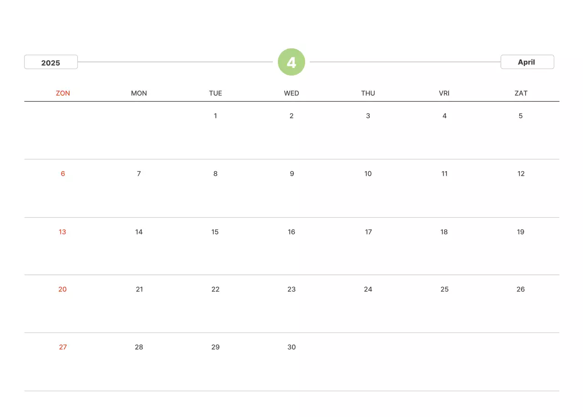Click the April month button

tap(527, 62)
